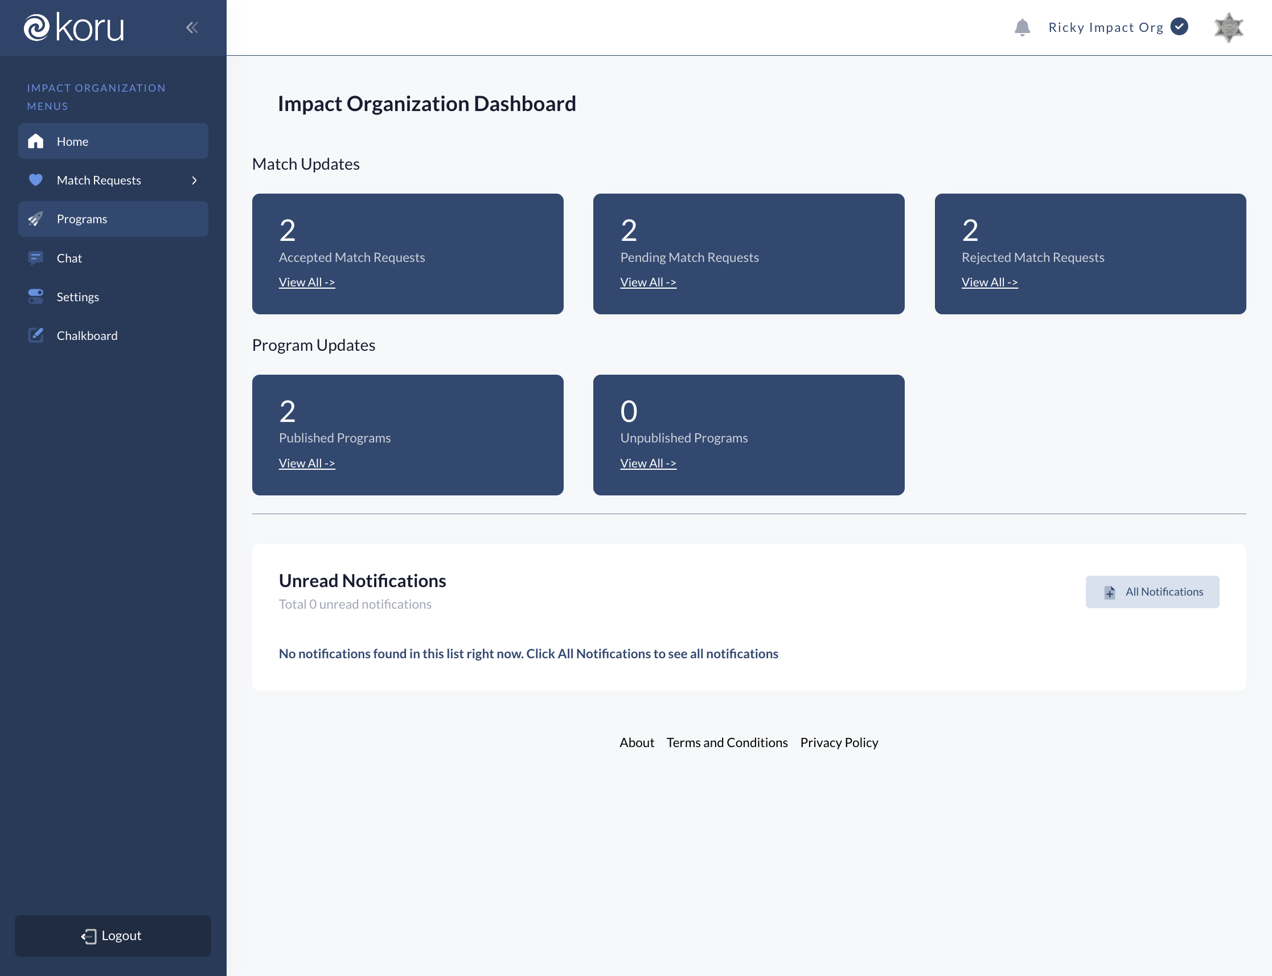Click the No notifications found message

click(x=528, y=654)
